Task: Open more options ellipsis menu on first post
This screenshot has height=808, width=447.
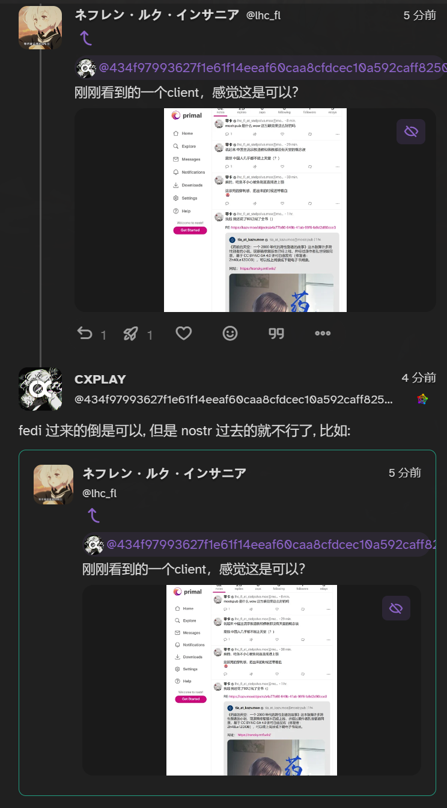Action: click(323, 333)
